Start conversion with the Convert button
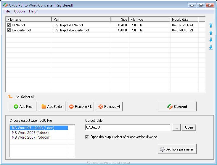Image resolution: width=217 pixels, height=165 pixels. pos(177,107)
